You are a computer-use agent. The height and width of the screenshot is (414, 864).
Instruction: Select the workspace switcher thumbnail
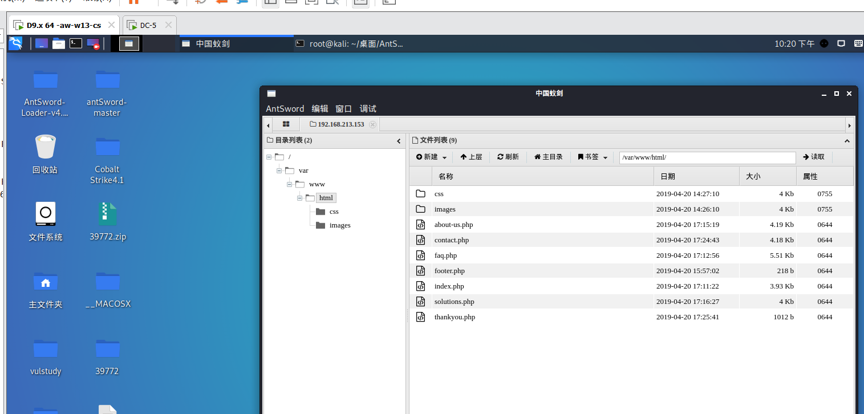[x=129, y=43]
